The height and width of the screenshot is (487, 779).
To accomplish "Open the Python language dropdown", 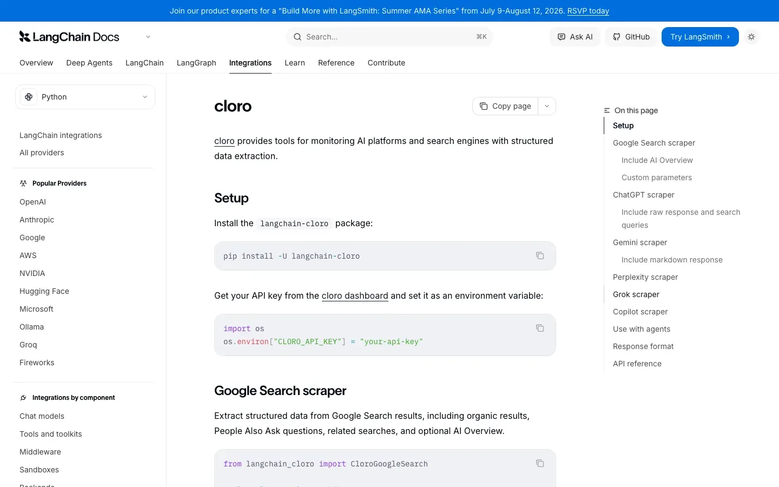I will 85,97.
